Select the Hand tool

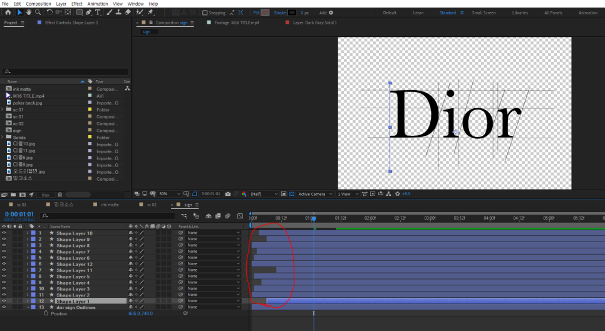point(29,13)
